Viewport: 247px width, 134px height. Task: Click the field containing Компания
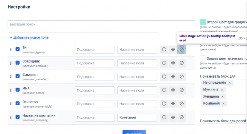point(137,118)
